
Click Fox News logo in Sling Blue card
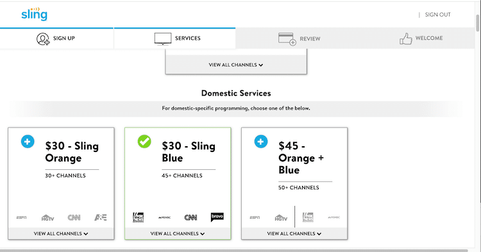coord(139,217)
